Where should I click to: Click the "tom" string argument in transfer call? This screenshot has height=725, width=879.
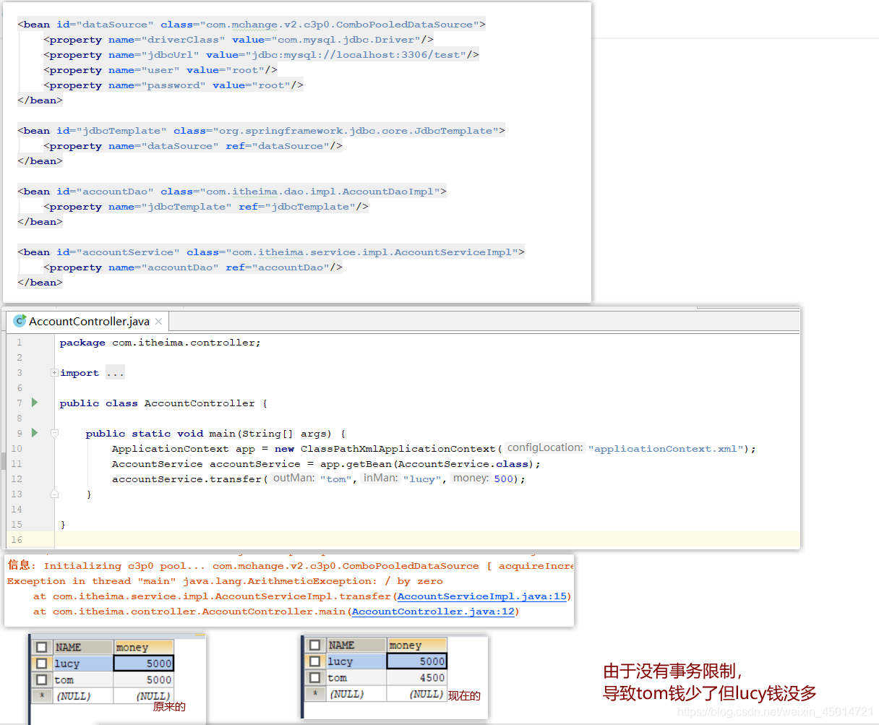point(336,479)
